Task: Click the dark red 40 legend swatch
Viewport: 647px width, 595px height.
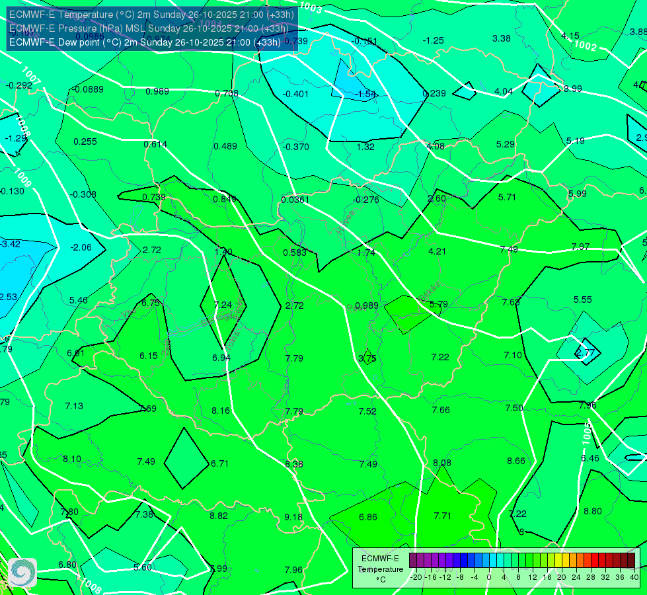Action: click(631, 561)
